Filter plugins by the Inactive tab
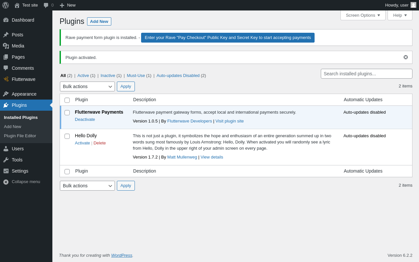The height and width of the screenshot is (262, 419). click(x=108, y=76)
